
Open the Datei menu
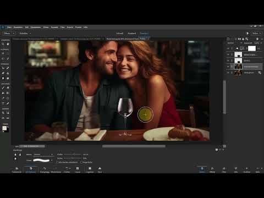(x=9, y=28)
